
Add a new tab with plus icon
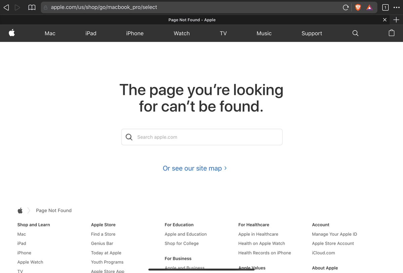pyautogui.click(x=396, y=20)
